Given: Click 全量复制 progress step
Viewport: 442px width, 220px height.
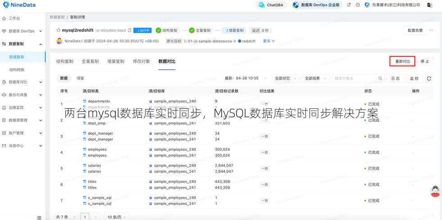Looking at the screenshot, I should click(x=200, y=31).
